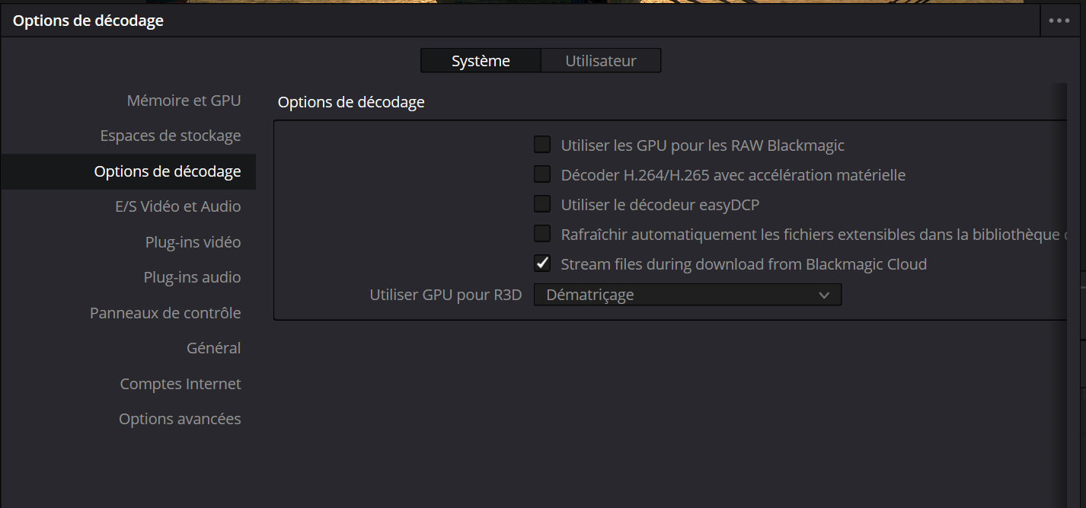Image resolution: width=1086 pixels, height=508 pixels.
Task: Switch to the Système tab
Action: (x=481, y=61)
